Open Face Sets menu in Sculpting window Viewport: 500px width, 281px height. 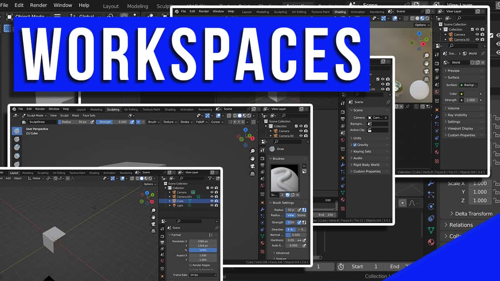tap(89, 115)
